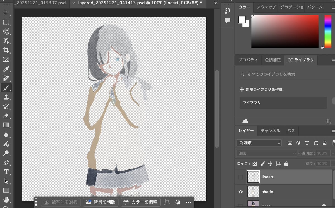This screenshot has width=335, height=208.
Task: Select the Spot Healing Brush tool
Action: pos(6,78)
